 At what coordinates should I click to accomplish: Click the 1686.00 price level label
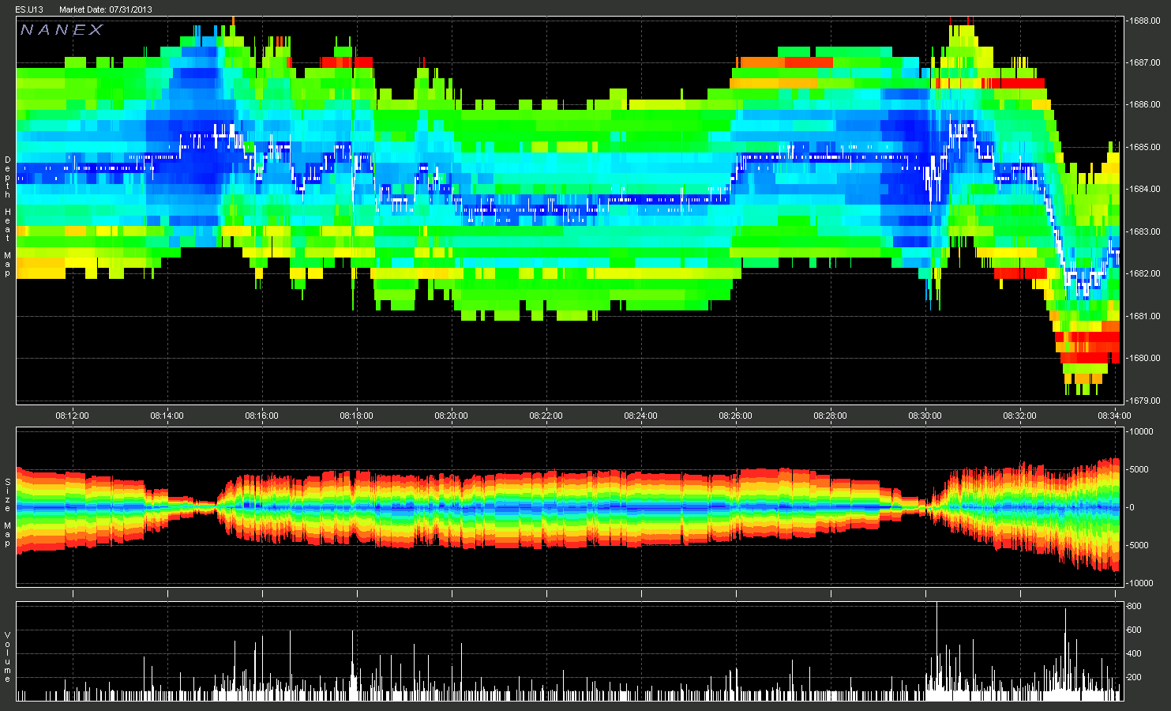1144,105
